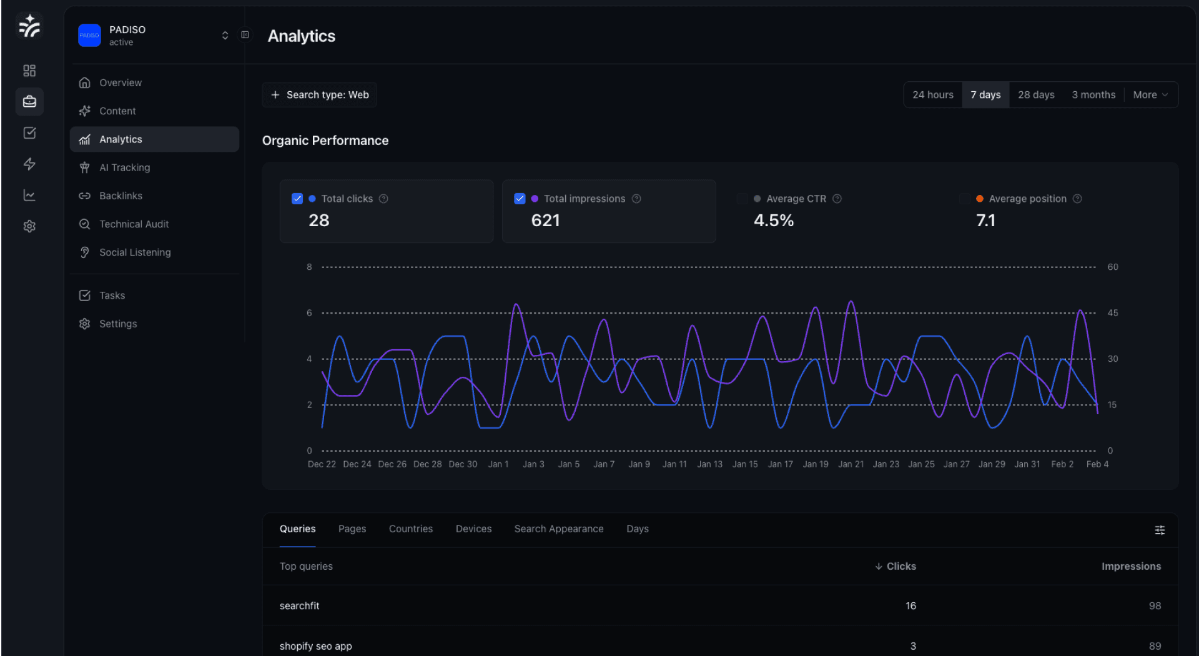Viewport: 1199px width, 656px height.
Task: Sort by Clicks column arrow
Action: point(879,567)
